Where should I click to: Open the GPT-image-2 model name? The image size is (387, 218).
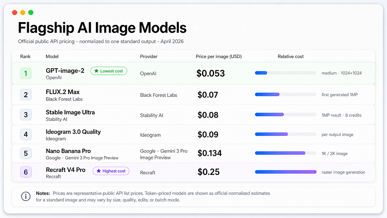pos(65,70)
